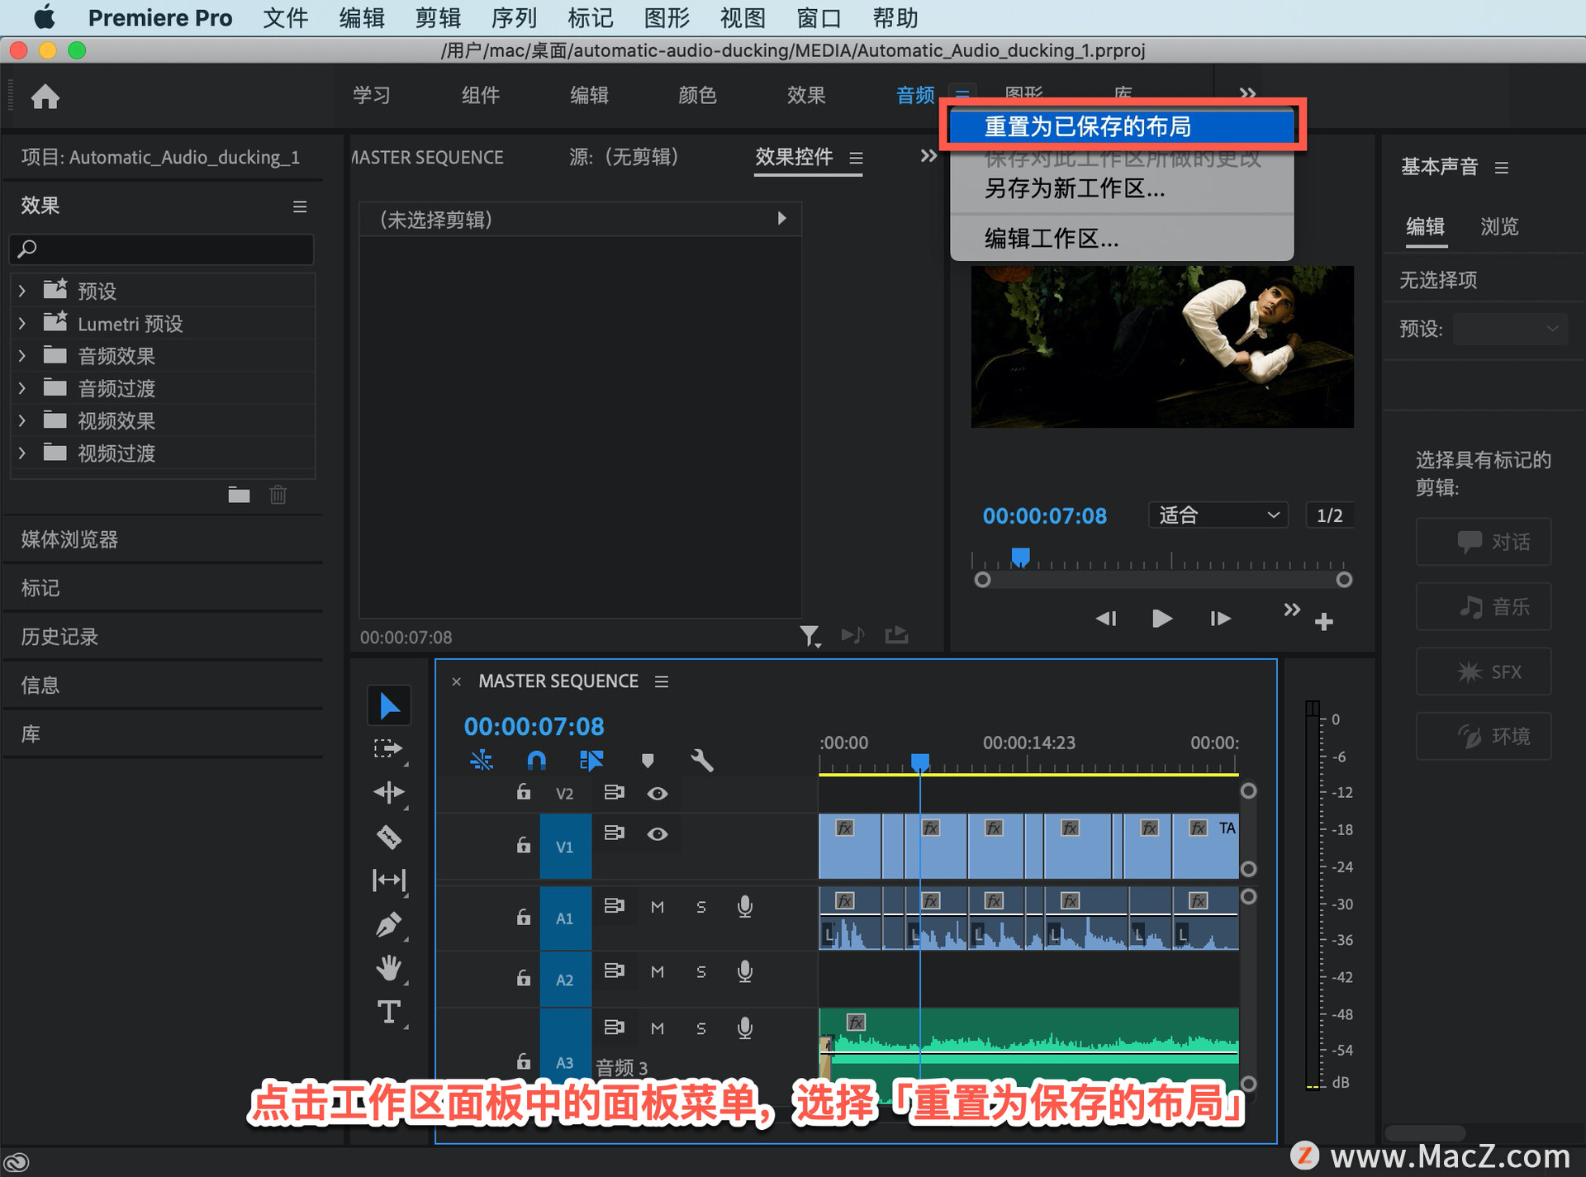Expand the Lumetri 预设 folder
The height and width of the screenshot is (1177, 1586).
point(22,323)
